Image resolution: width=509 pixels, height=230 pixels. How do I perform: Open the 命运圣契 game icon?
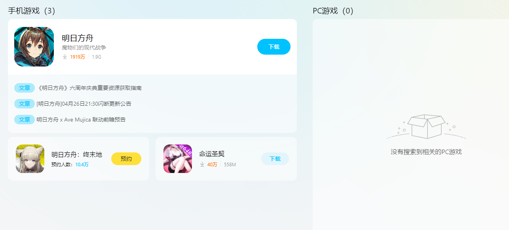pyautogui.click(x=178, y=159)
